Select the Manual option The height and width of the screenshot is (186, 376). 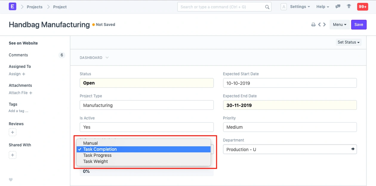point(90,143)
